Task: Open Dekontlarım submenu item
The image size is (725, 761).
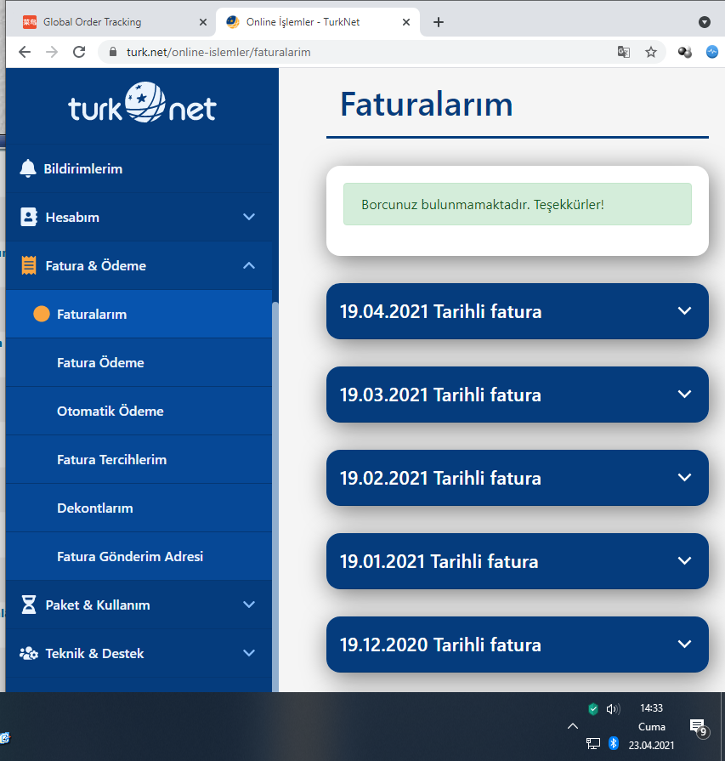Action: (x=139, y=508)
